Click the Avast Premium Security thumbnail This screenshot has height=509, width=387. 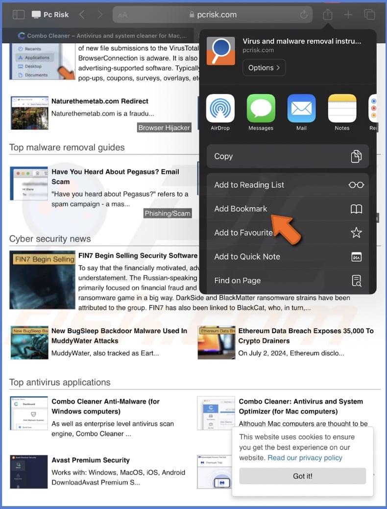coord(28,472)
